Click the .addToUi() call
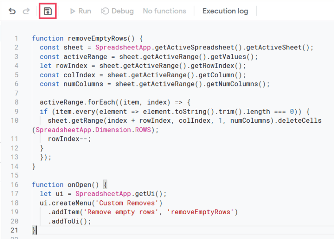This screenshot has width=334, height=239. pyautogui.click(x=70, y=221)
